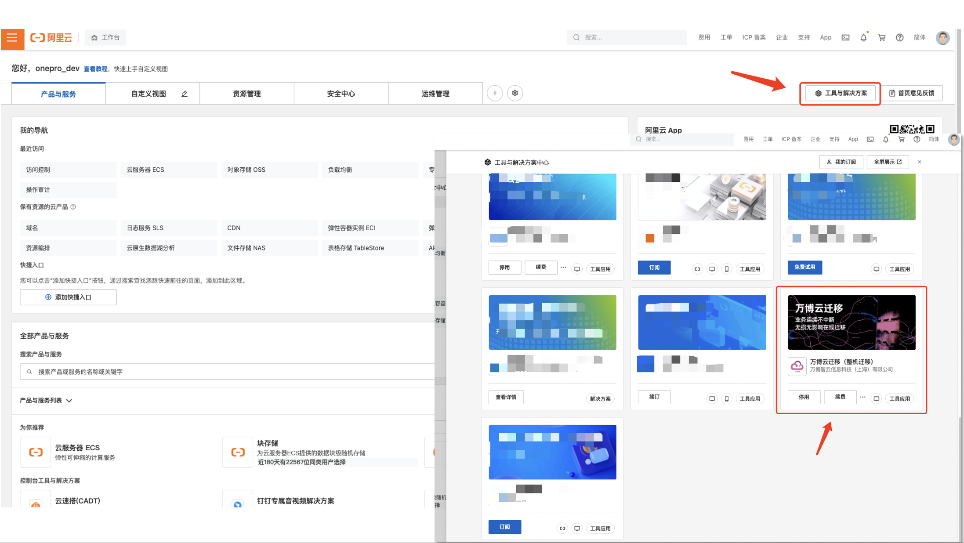The width and height of the screenshot is (964, 543).
Task: Click 续费 on 万博云迁移 card
Action: click(840, 397)
